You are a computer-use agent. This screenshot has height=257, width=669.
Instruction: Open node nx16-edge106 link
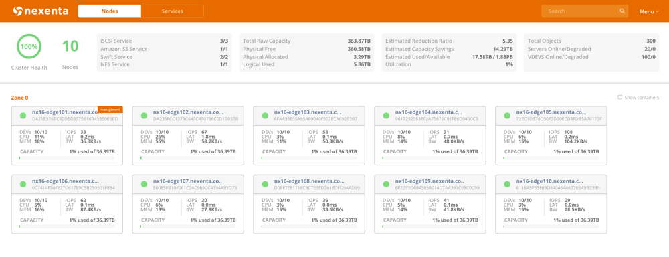pyautogui.click(x=66, y=181)
